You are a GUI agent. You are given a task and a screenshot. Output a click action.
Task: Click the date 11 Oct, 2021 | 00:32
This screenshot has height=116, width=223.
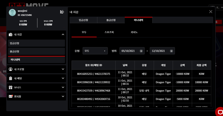125,74
